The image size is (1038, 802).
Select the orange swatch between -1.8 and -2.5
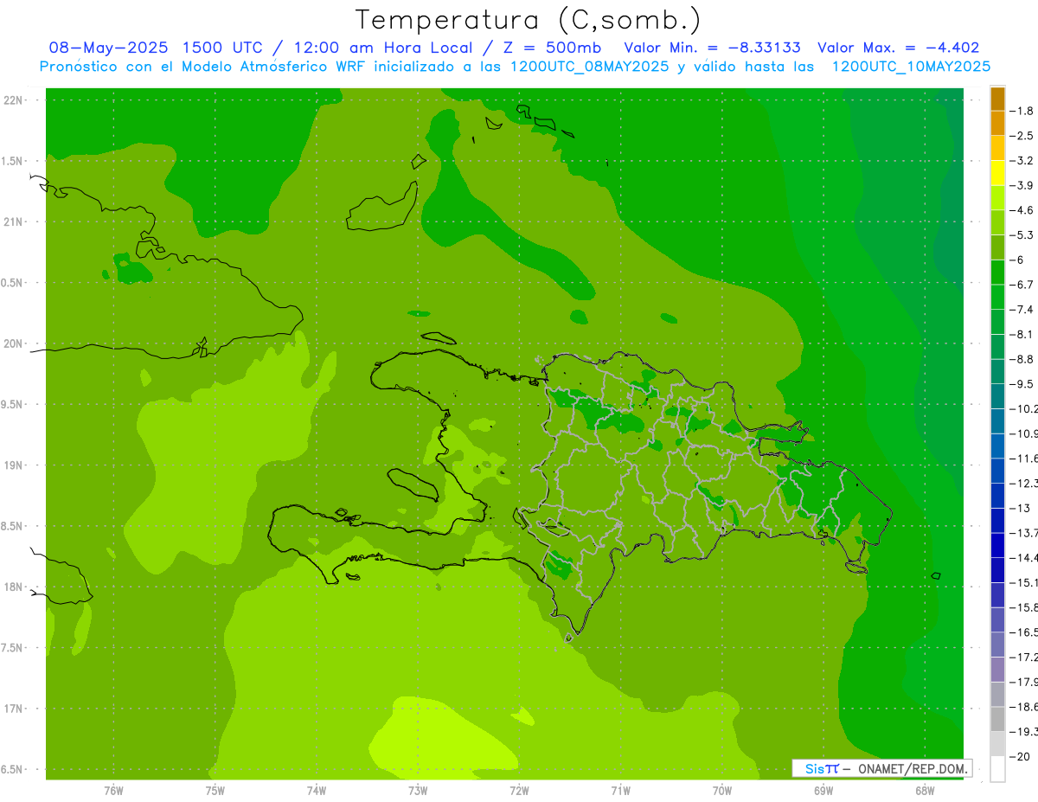coord(997,124)
